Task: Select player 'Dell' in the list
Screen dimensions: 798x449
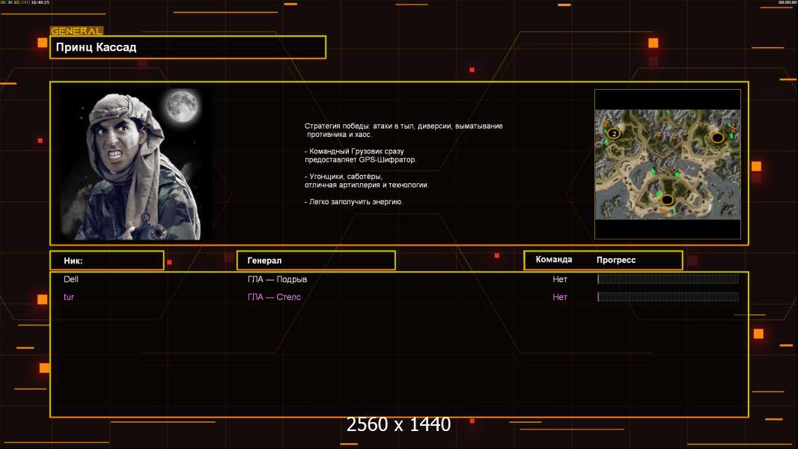Action: [71, 279]
